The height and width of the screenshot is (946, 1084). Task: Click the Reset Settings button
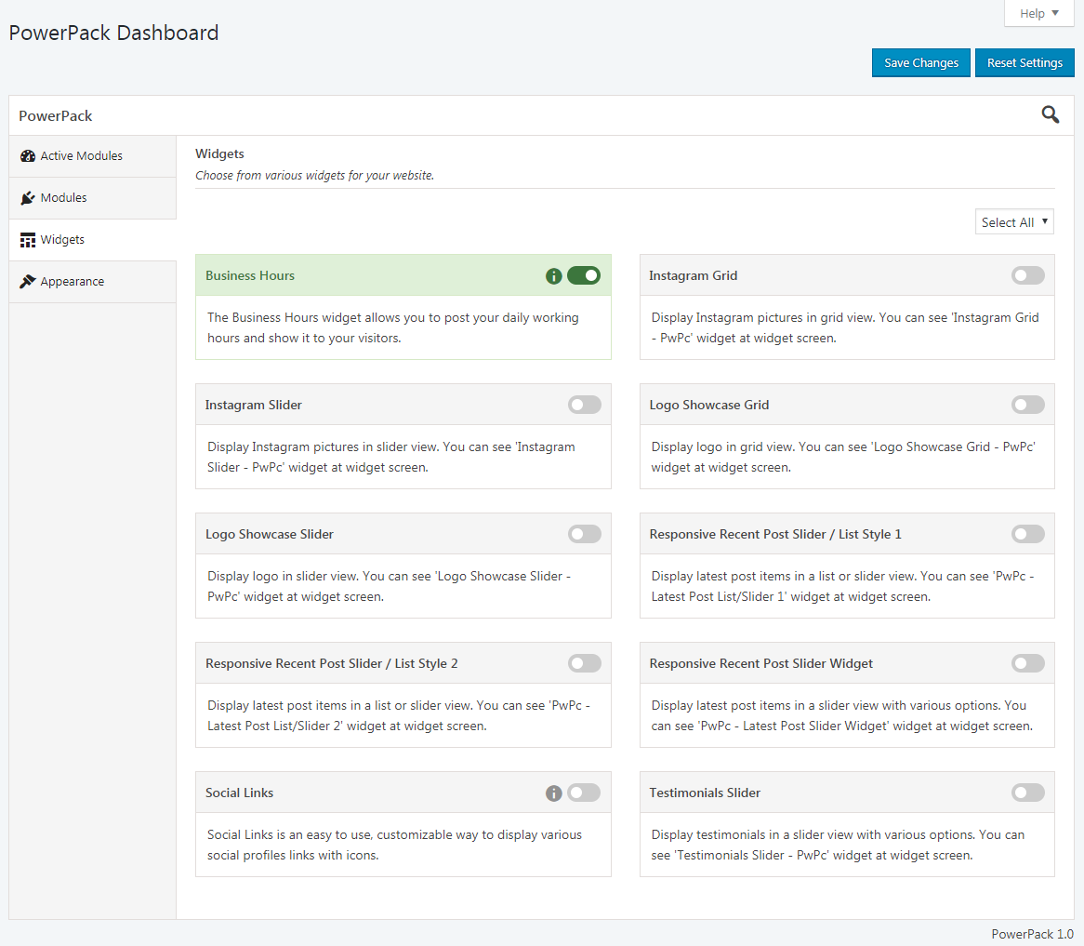[1025, 63]
